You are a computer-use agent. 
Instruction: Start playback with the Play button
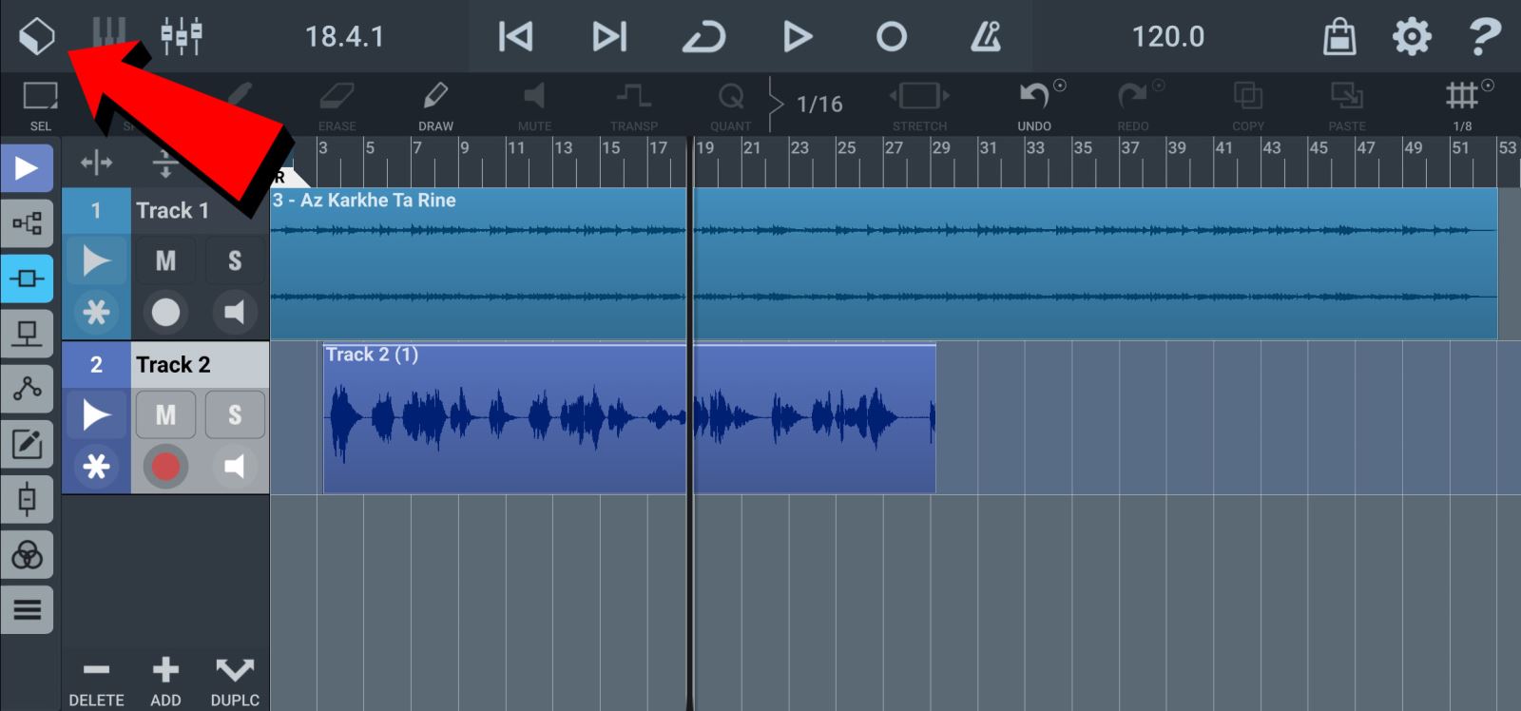pyautogui.click(x=798, y=36)
